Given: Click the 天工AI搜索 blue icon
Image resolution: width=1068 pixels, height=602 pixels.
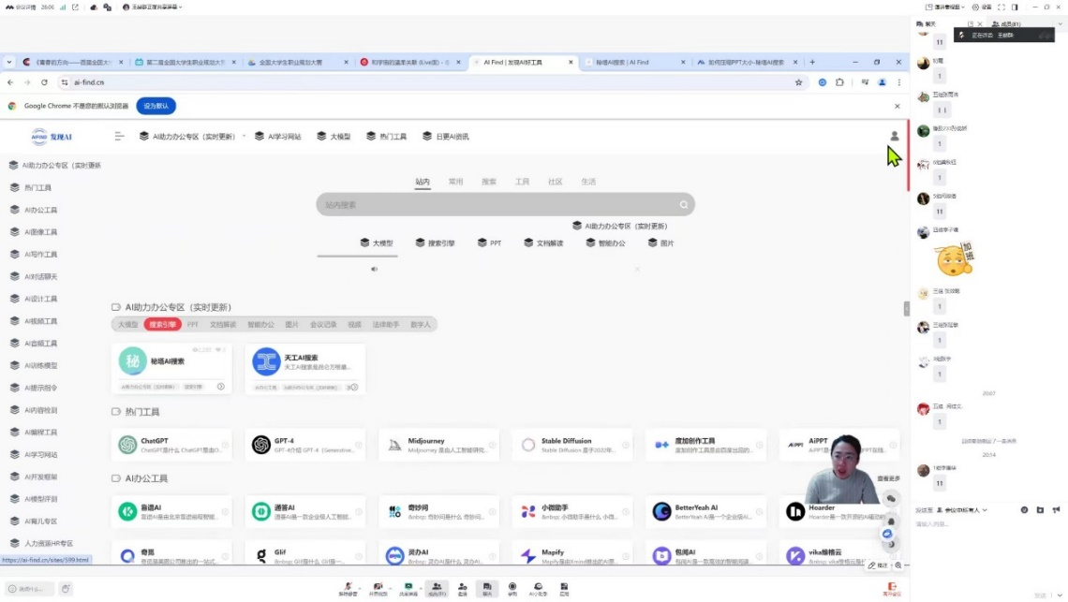Looking at the screenshot, I should (266, 361).
